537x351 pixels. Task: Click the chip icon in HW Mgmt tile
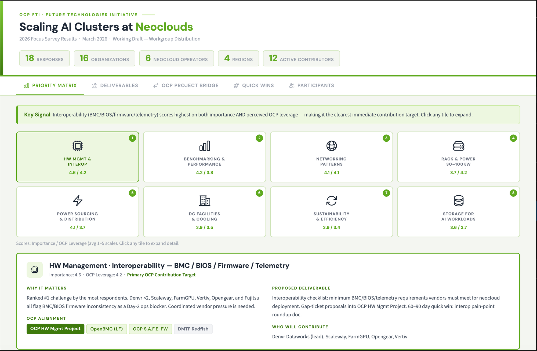78,146
